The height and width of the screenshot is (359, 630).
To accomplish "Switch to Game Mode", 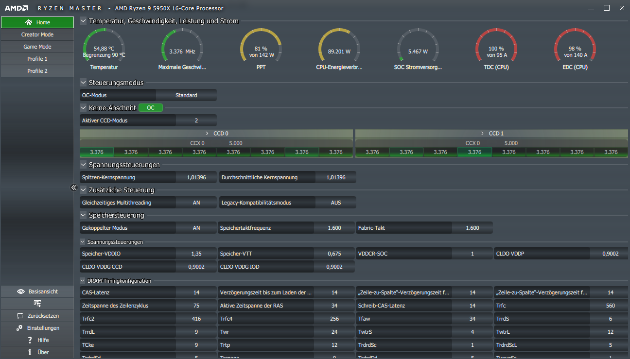I will click(37, 47).
